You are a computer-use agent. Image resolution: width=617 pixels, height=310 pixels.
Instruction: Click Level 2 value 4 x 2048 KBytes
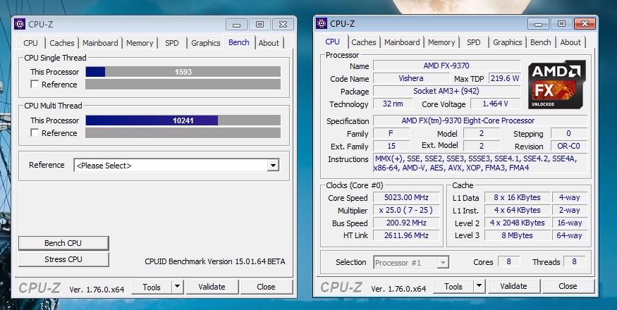tap(518, 223)
